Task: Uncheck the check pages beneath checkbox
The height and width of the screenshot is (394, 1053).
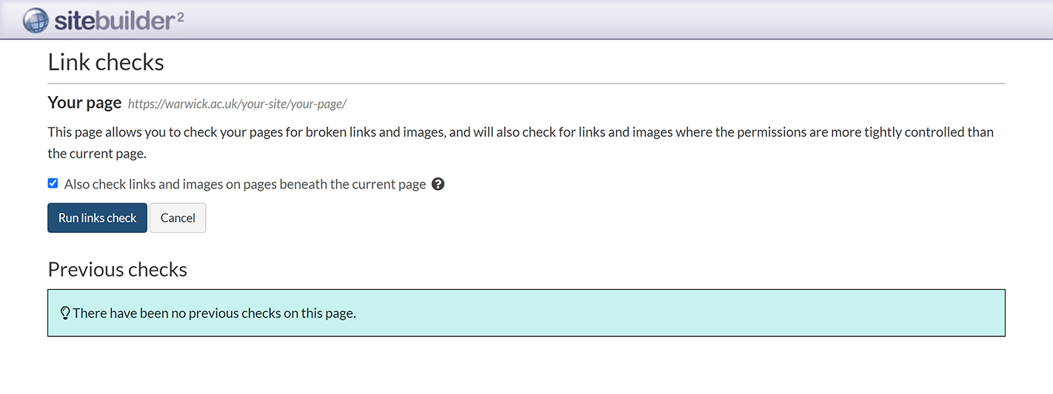Action: [x=53, y=183]
